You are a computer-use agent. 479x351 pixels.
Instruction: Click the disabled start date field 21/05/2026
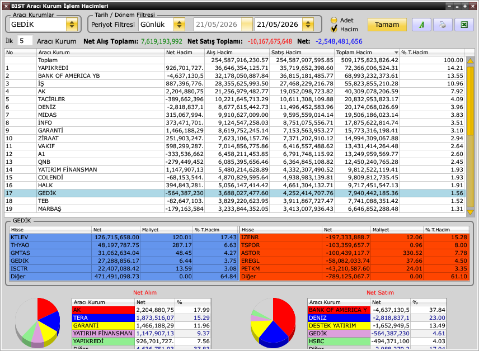click(223, 25)
